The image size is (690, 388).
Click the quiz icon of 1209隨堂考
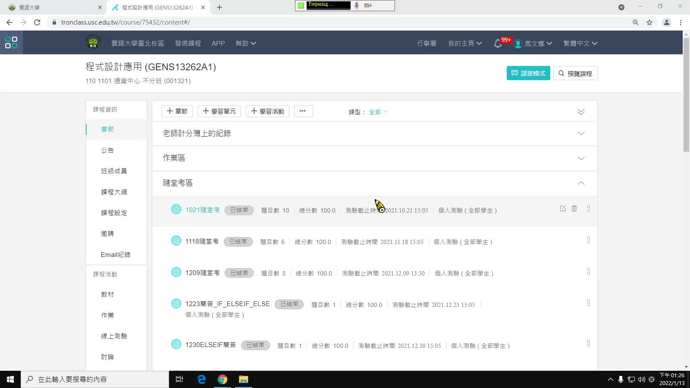point(176,272)
